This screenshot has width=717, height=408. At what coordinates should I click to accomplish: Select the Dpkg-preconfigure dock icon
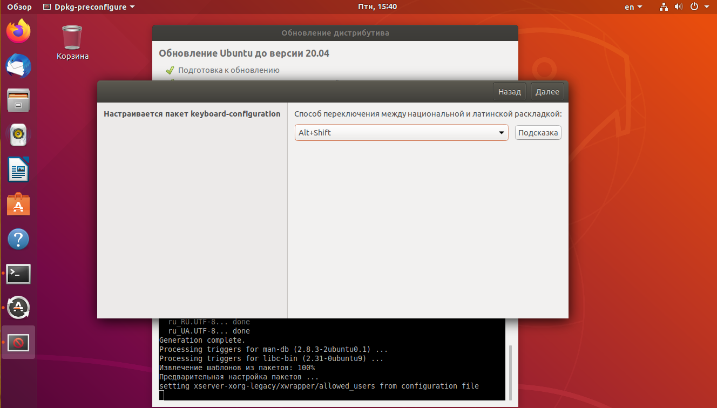(x=18, y=342)
